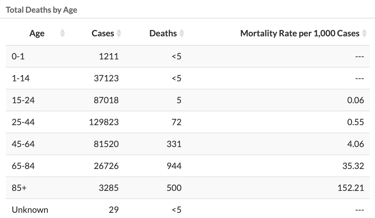Click the Age column header text
Image resolution: width=375 pixels, height=218 pixels.
click(x=37, y=33)
